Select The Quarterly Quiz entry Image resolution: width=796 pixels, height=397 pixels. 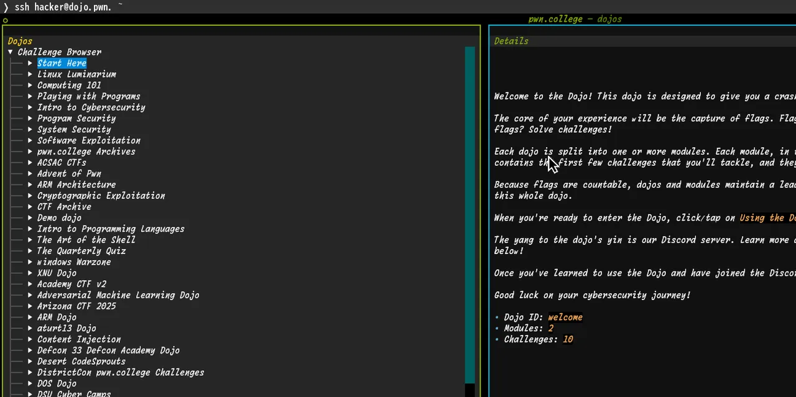click(81, 251)
